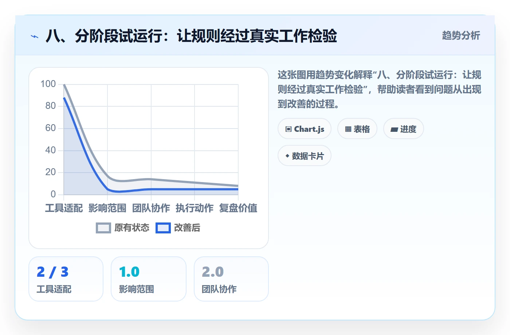This screenshot has height=335, width=510.
Task: Select the Chart.js tag
Action: coord(305,129)
